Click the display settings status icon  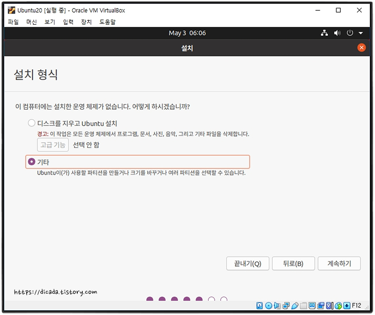312,306
